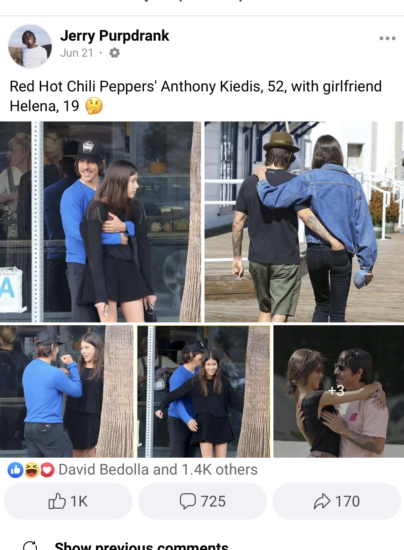Click the red heart reaction icon

47,470
